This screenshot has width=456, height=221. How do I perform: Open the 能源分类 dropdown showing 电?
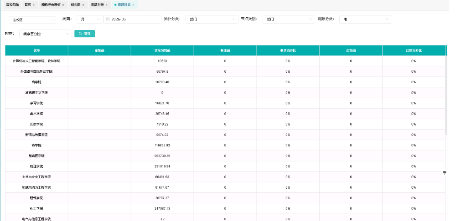tap(366, 19)
